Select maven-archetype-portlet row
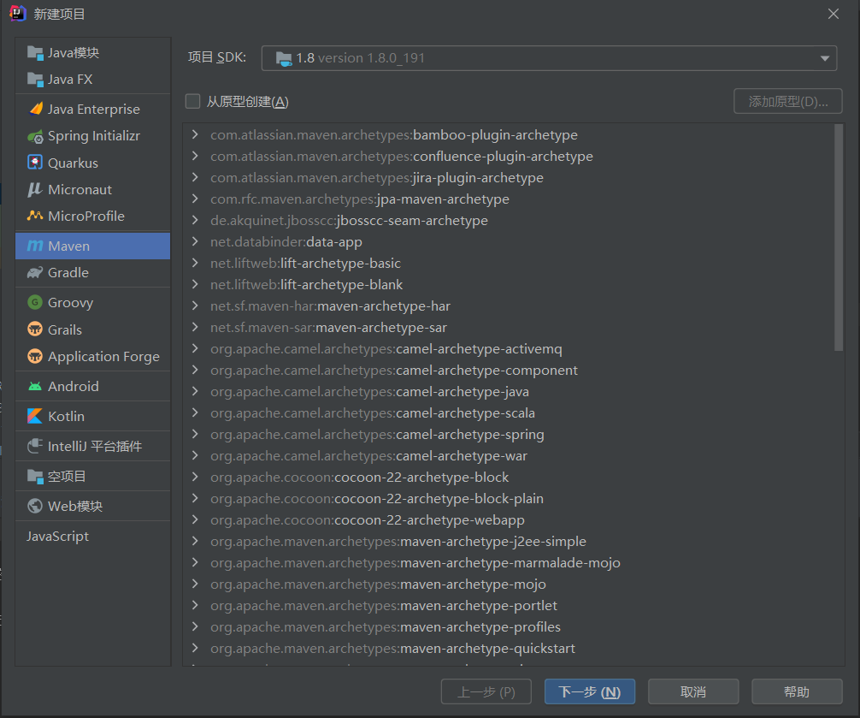 pyautogui.click(x=508, y=606)
